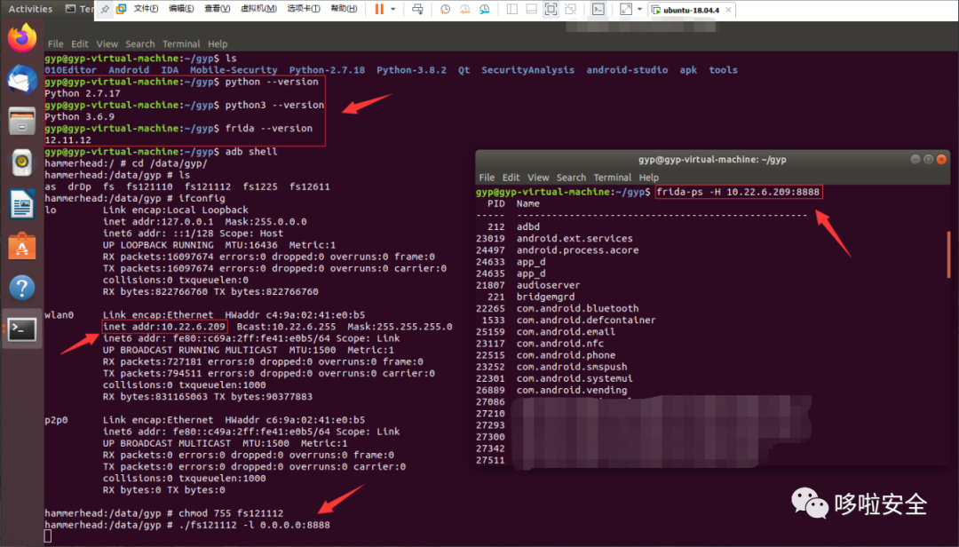Click the front terminal's orange scrollbar

948,255
